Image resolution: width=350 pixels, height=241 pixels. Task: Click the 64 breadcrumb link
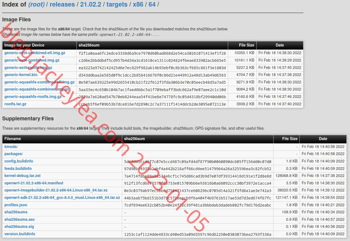click(152, 4)
